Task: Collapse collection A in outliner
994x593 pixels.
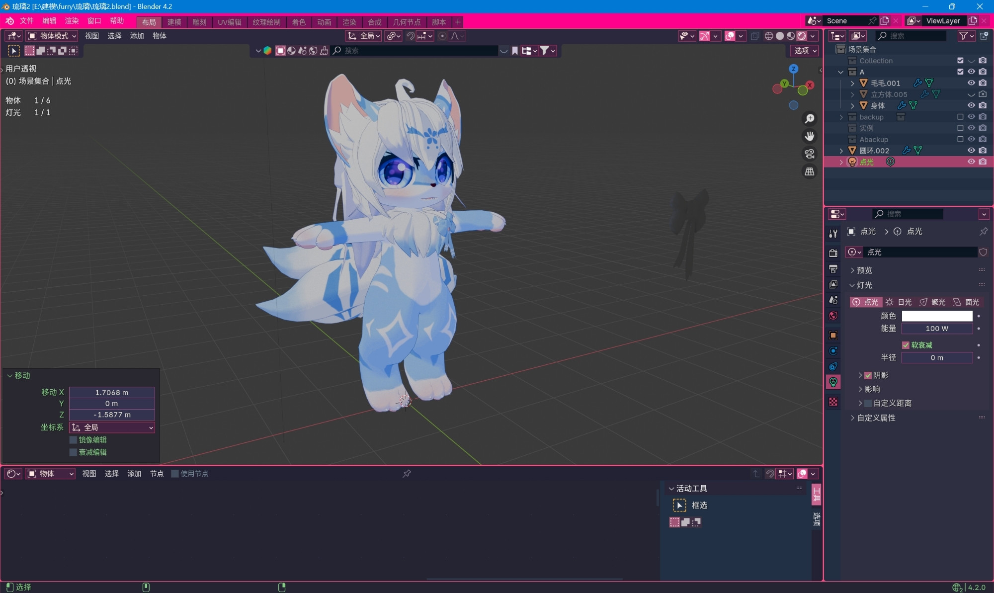Action: (x=841, y=72)
